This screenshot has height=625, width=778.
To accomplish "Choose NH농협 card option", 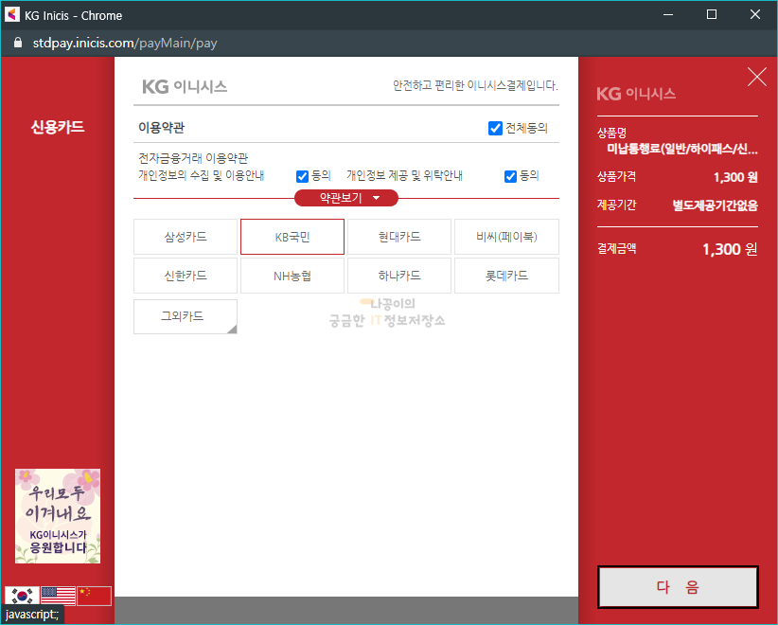I will 292,276.
